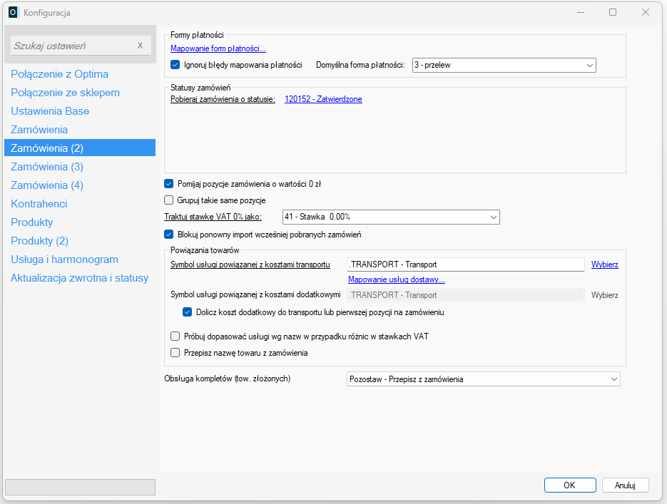Viewport: 667px width, 504px height.
Task: Open the 'Kontrahenci' settings section
Action: coord(39,204)
